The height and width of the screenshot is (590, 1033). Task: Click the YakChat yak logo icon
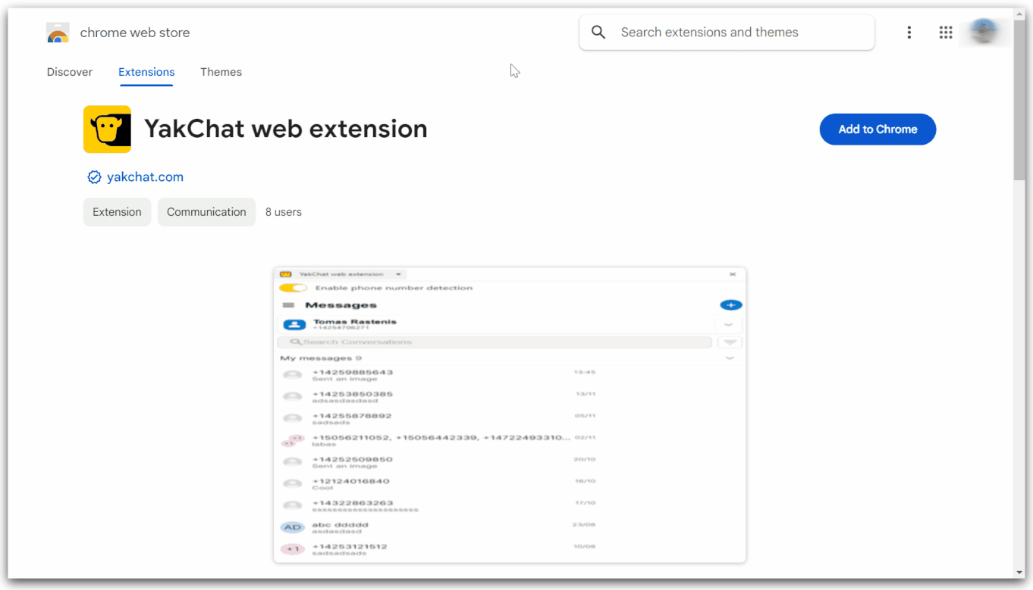(x=107, y=130)
